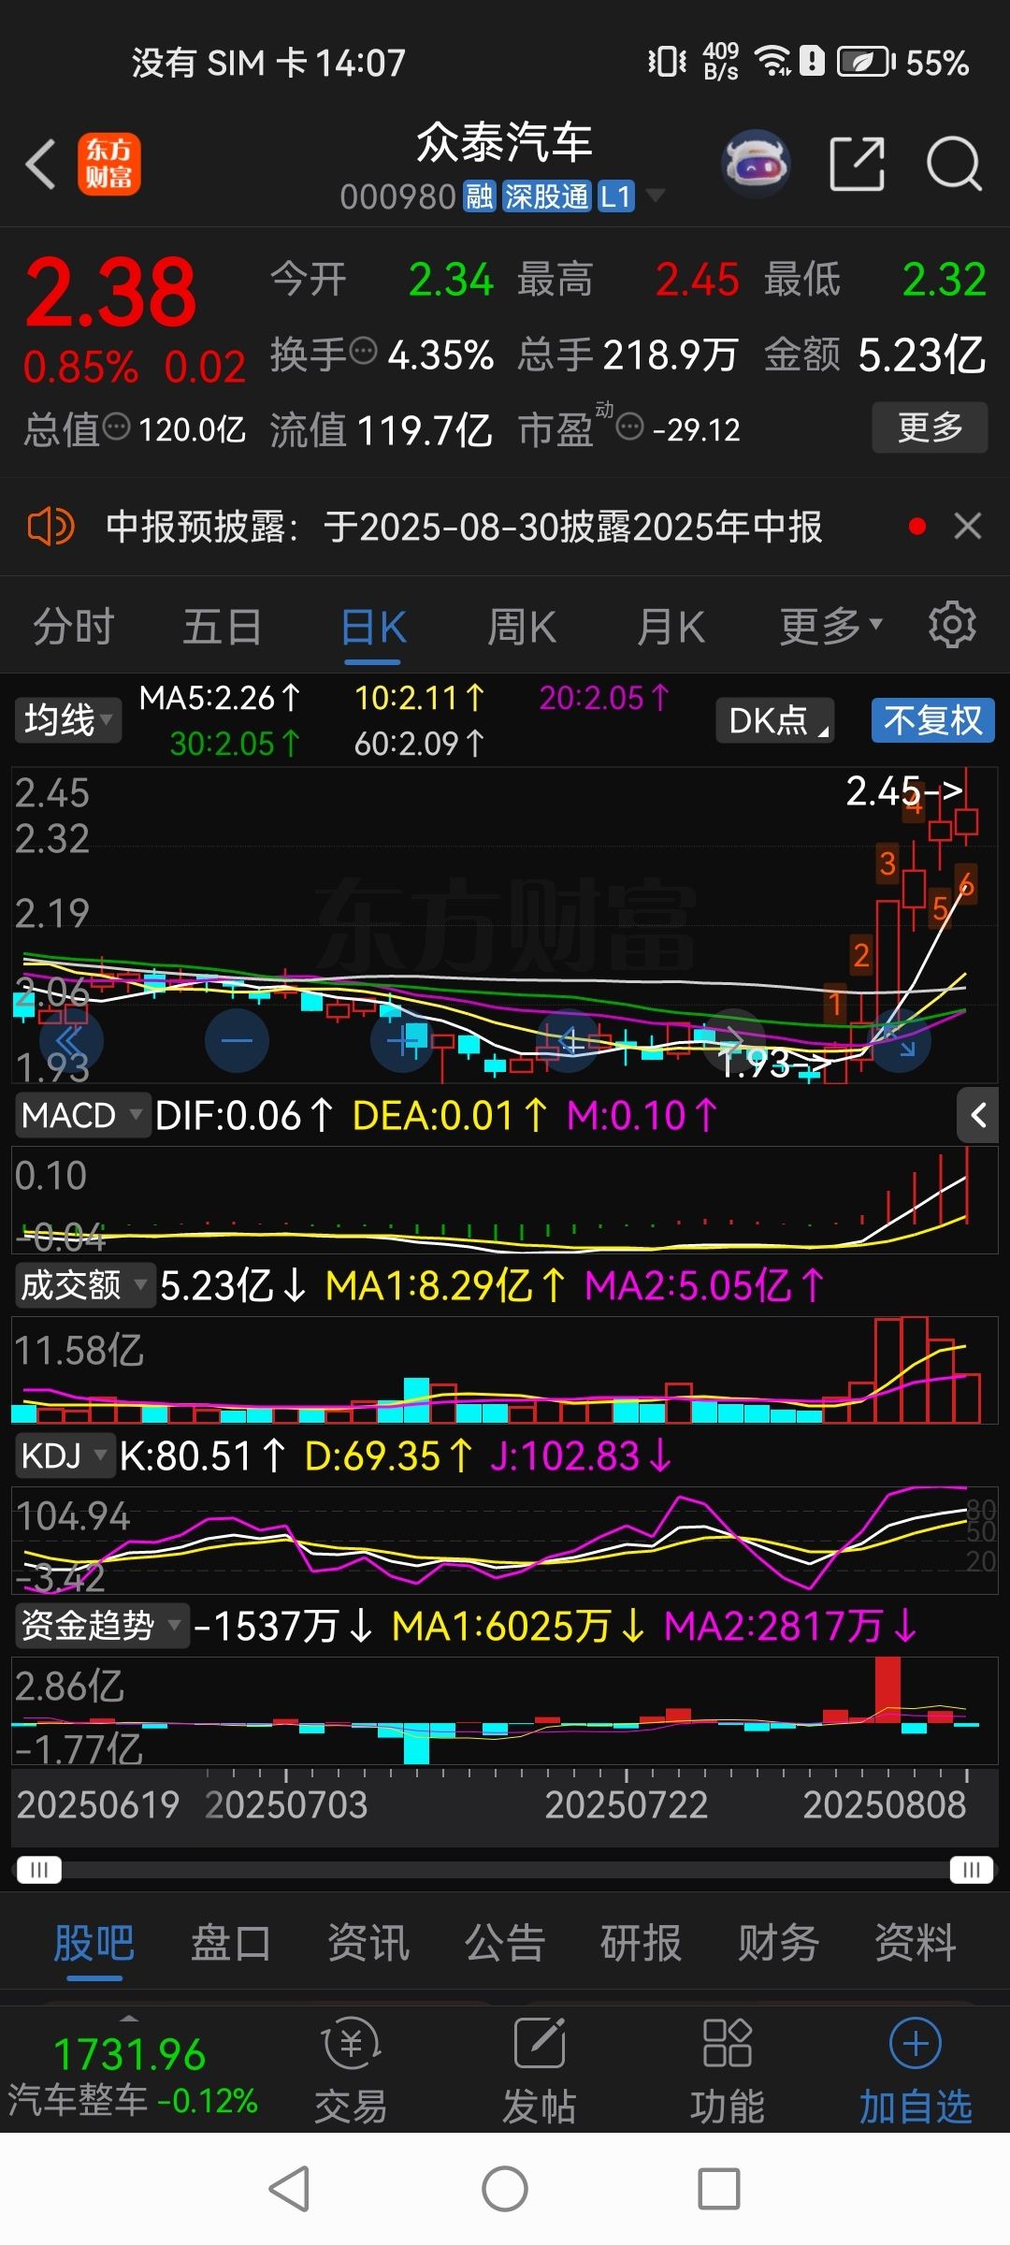Screen dimensions: 1010x2245
Task: Tap the chart scroll-left double arrow
Action: point(71,1040)
